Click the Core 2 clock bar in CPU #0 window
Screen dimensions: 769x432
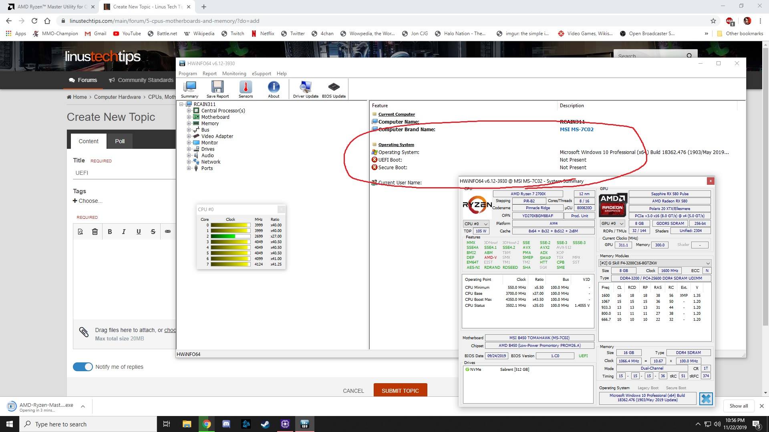coord(230,236)
